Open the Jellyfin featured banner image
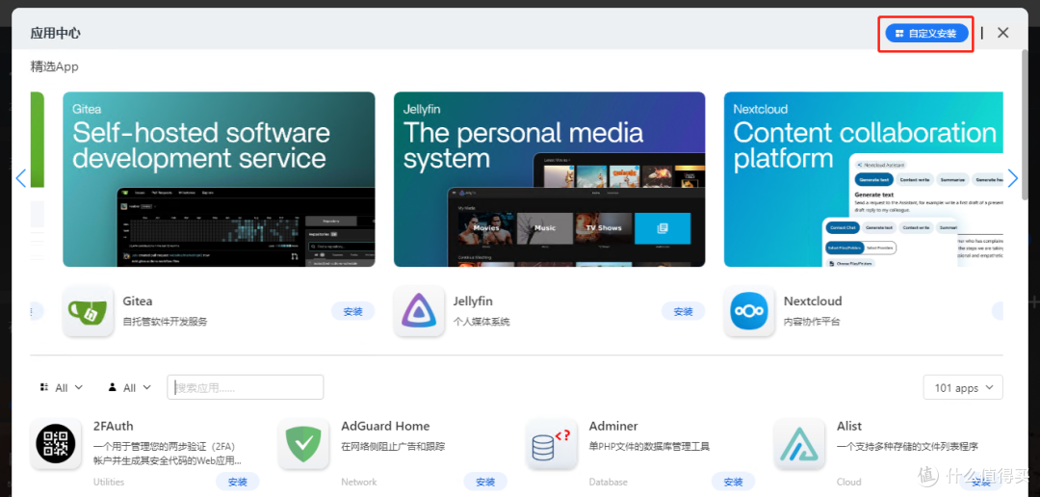Viewport: 1040px width, 497px height. click(x=549, y=179)
